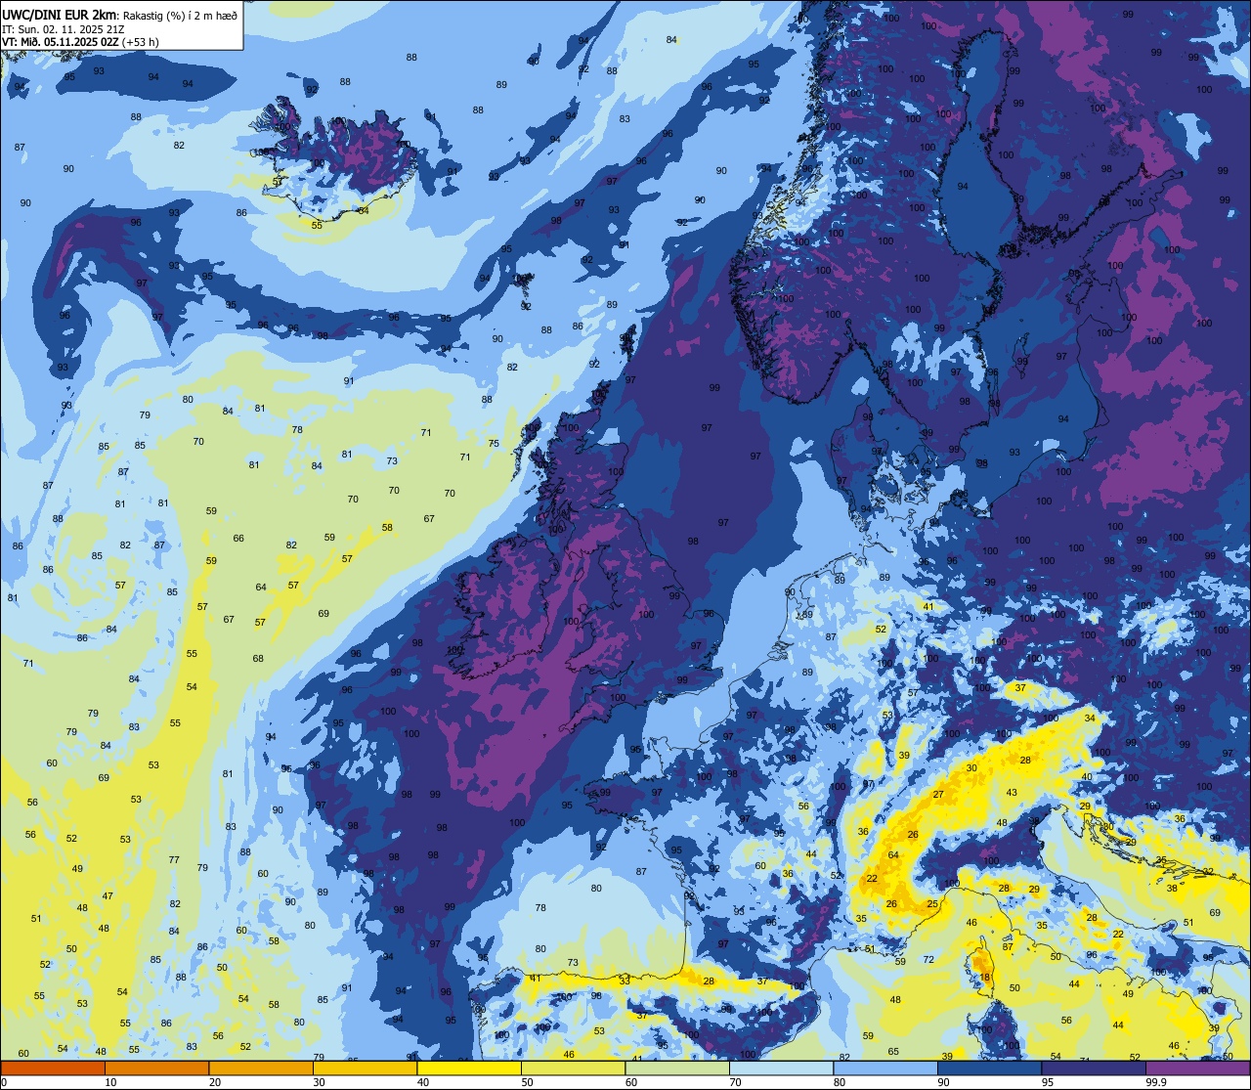Click the "18" humidity value on Corsica

coord(985,978)
